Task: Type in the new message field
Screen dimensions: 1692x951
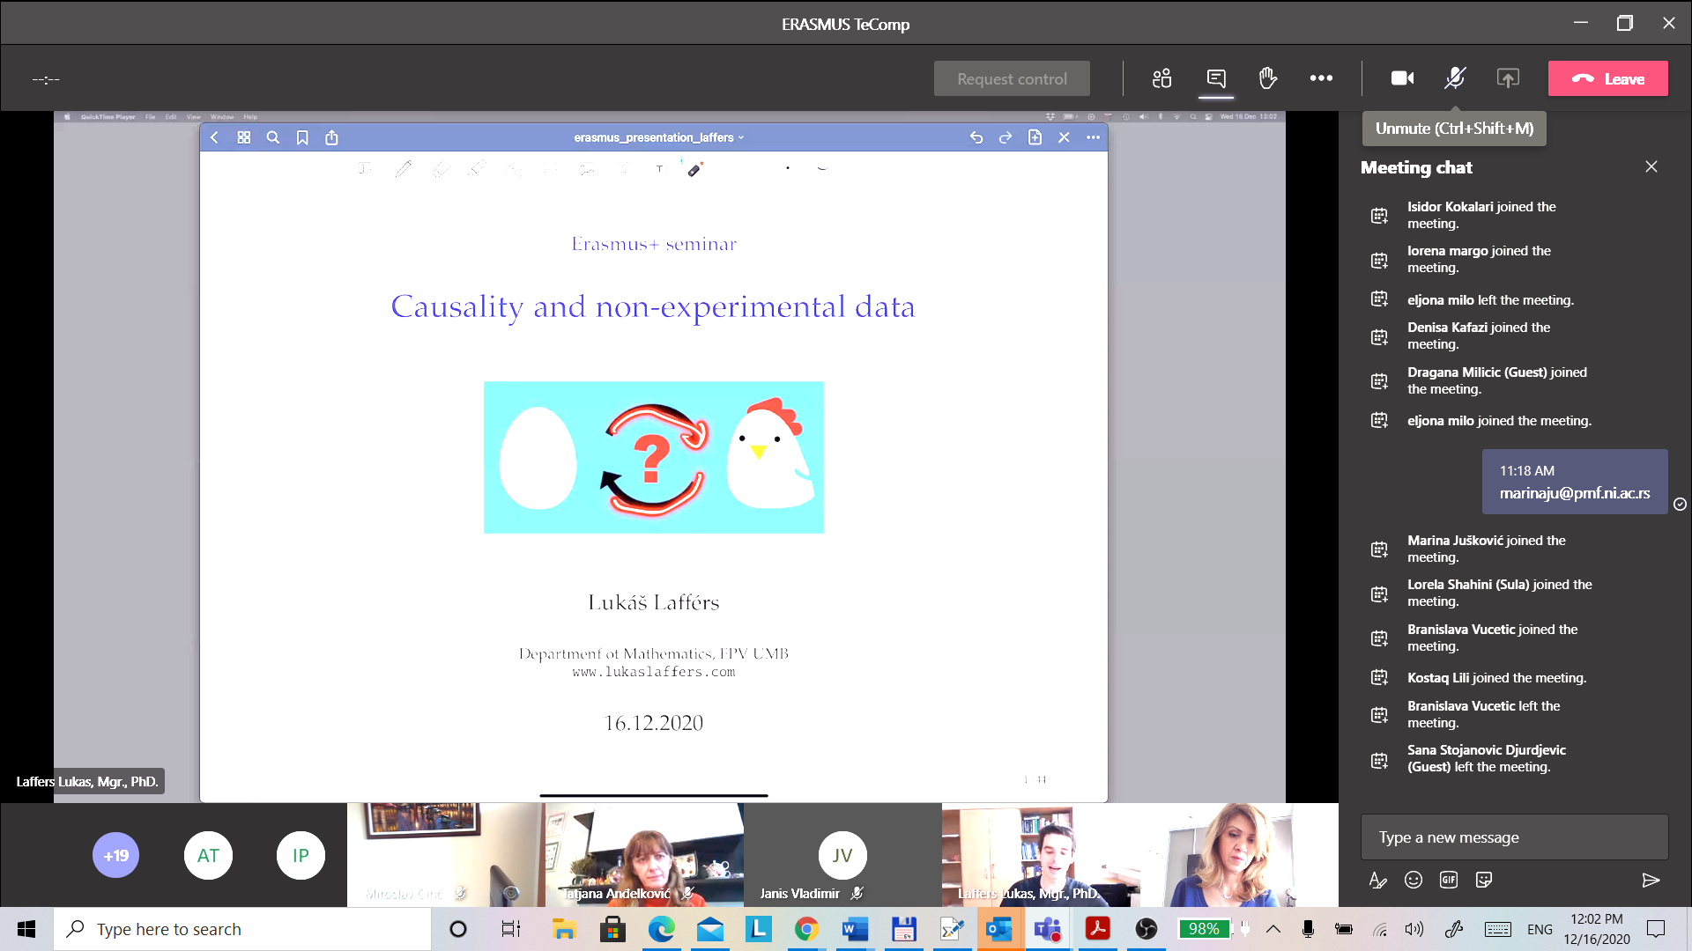Action: coord(1513,837)
